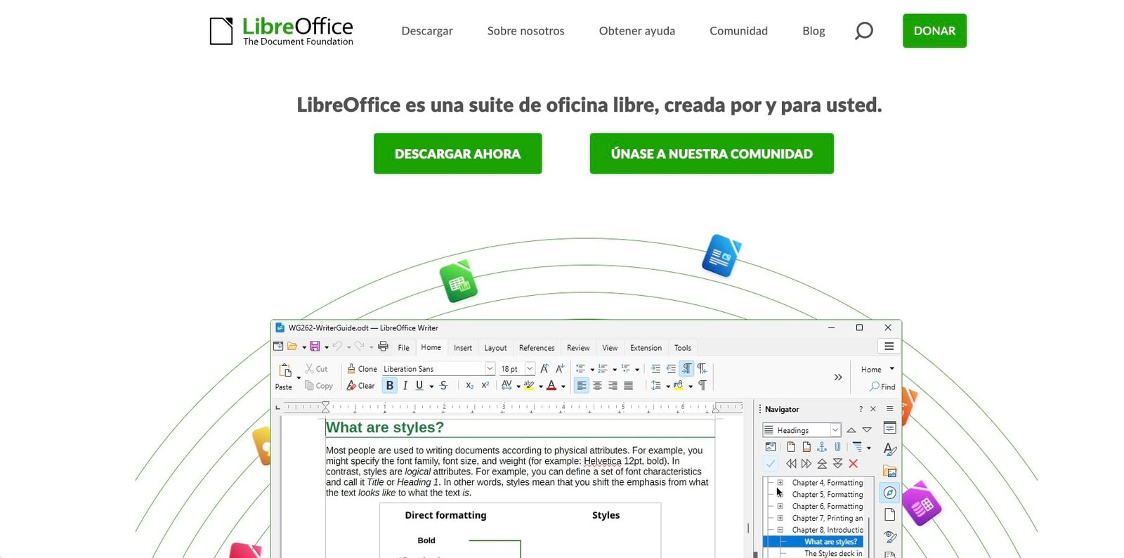Click the Navigator anchor icon
This screenshot has width=1124, height=558.
[x=822, y=446]
